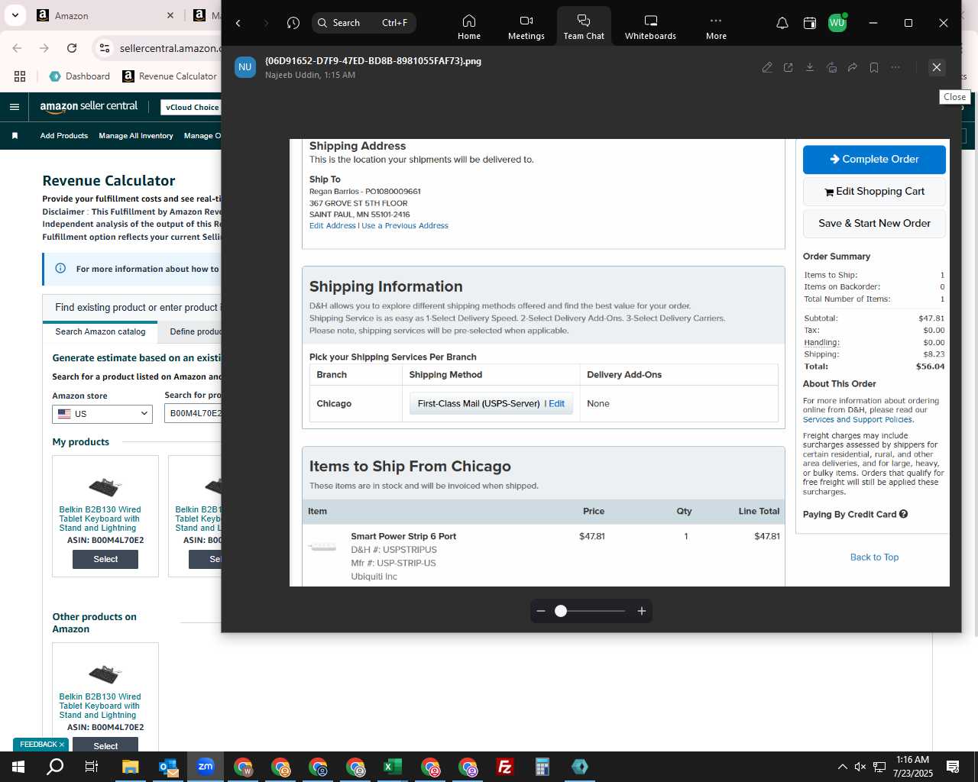Screen dimensions: 978x782
Task: Switch to the Amazon Chrome tab
Action: point(105,15)
